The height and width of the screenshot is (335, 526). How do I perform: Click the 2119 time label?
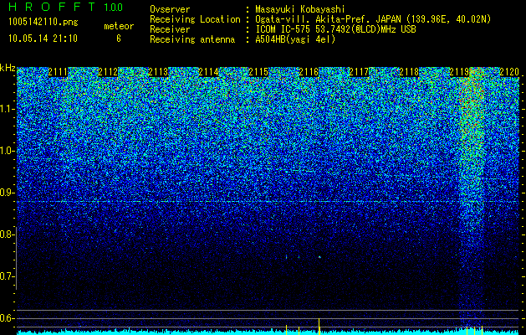[x=459, y=72]
